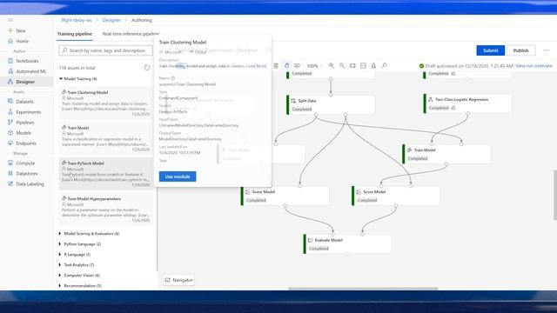
Task: Select Train PyTorch Model asset card
Action: (x=106, y=174)
